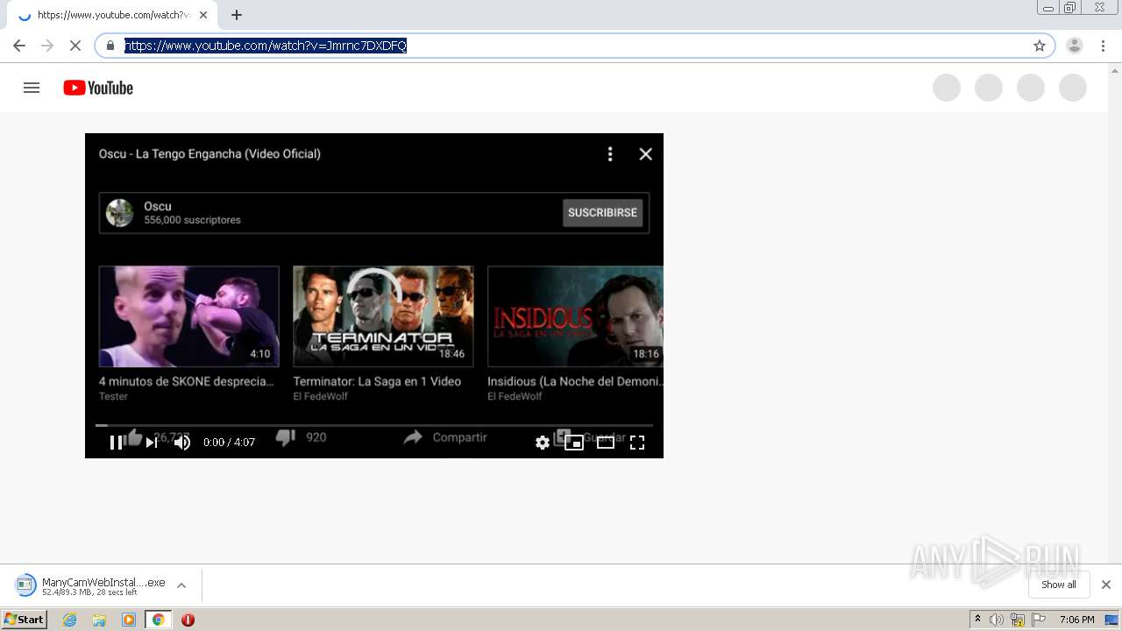Image resolution: width=1122 pixels, height=631 pixels.
Task: Launch Internet Explorer from taskbar
Action: coord(70,620)
